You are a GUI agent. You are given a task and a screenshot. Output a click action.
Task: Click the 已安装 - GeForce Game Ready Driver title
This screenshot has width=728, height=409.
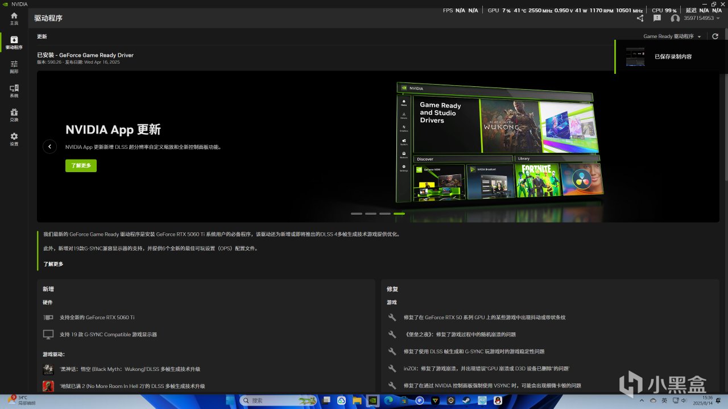(85, 55)
